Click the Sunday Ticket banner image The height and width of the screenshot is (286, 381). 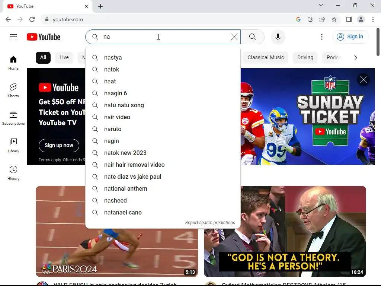pos(308,117)
